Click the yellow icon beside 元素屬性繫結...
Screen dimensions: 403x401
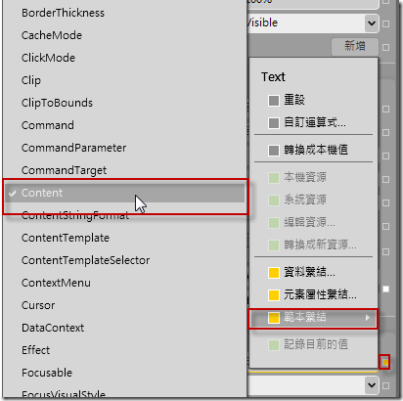274,295
